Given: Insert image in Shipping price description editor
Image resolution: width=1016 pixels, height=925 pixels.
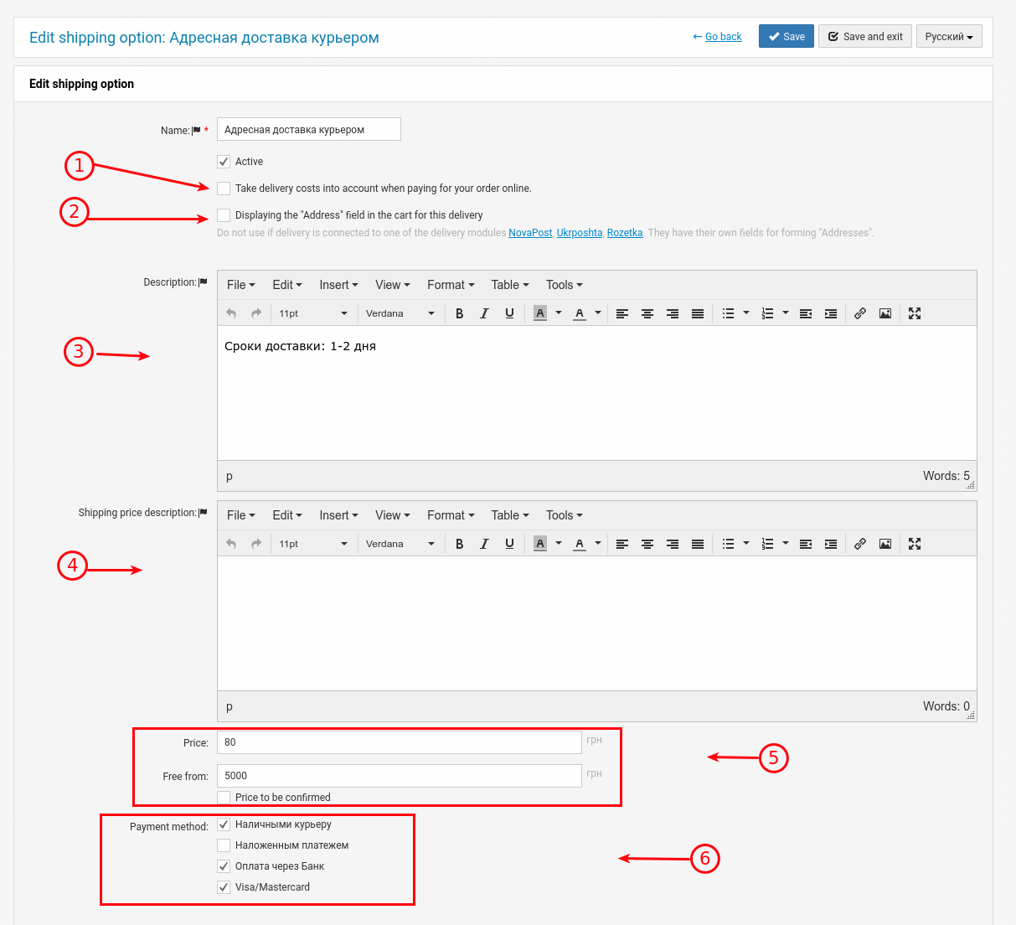Looking at the screenshot, I should (x=885, y=544).
